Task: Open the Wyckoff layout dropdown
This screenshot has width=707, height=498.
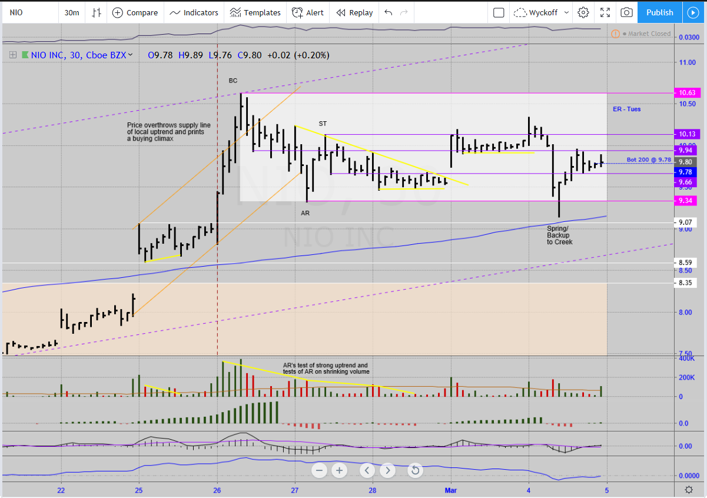Action: pyautogui.click(x=541, y=12)
